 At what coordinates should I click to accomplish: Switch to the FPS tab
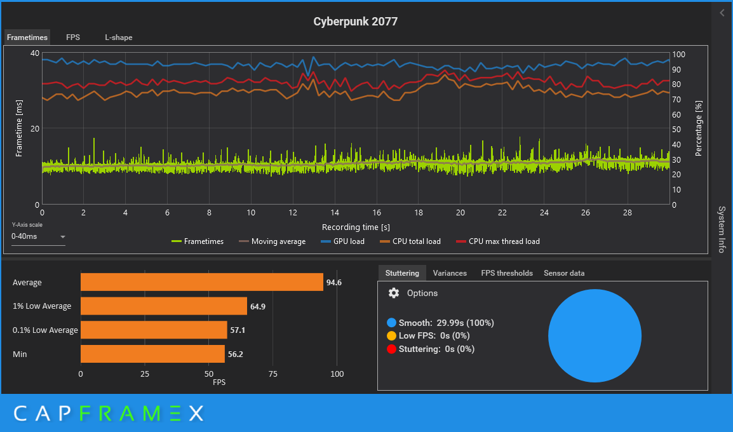pyautogui.click(x=73, y=37)
